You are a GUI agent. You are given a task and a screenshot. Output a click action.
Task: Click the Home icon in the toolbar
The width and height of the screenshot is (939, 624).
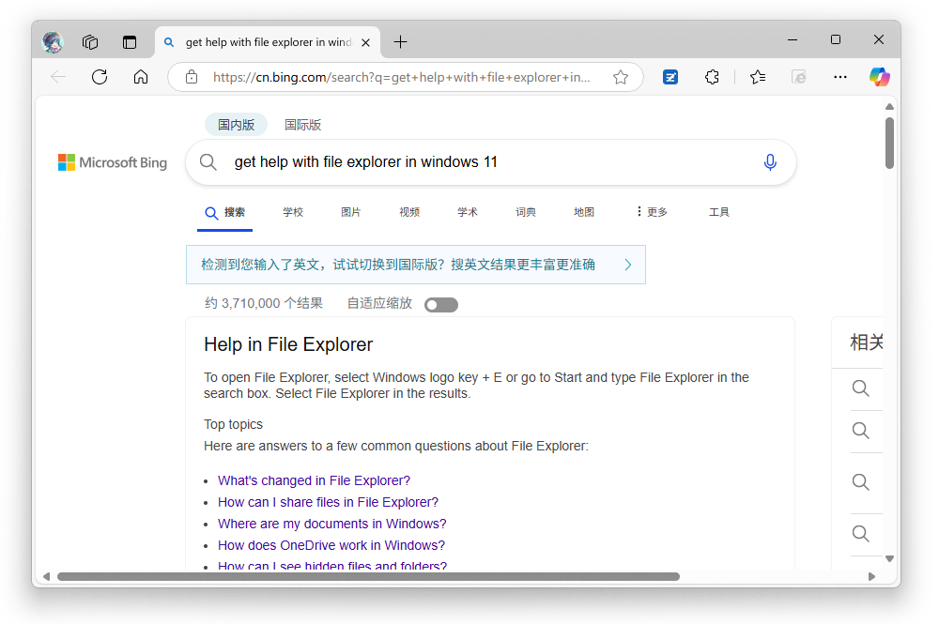[x=141, y=77]
